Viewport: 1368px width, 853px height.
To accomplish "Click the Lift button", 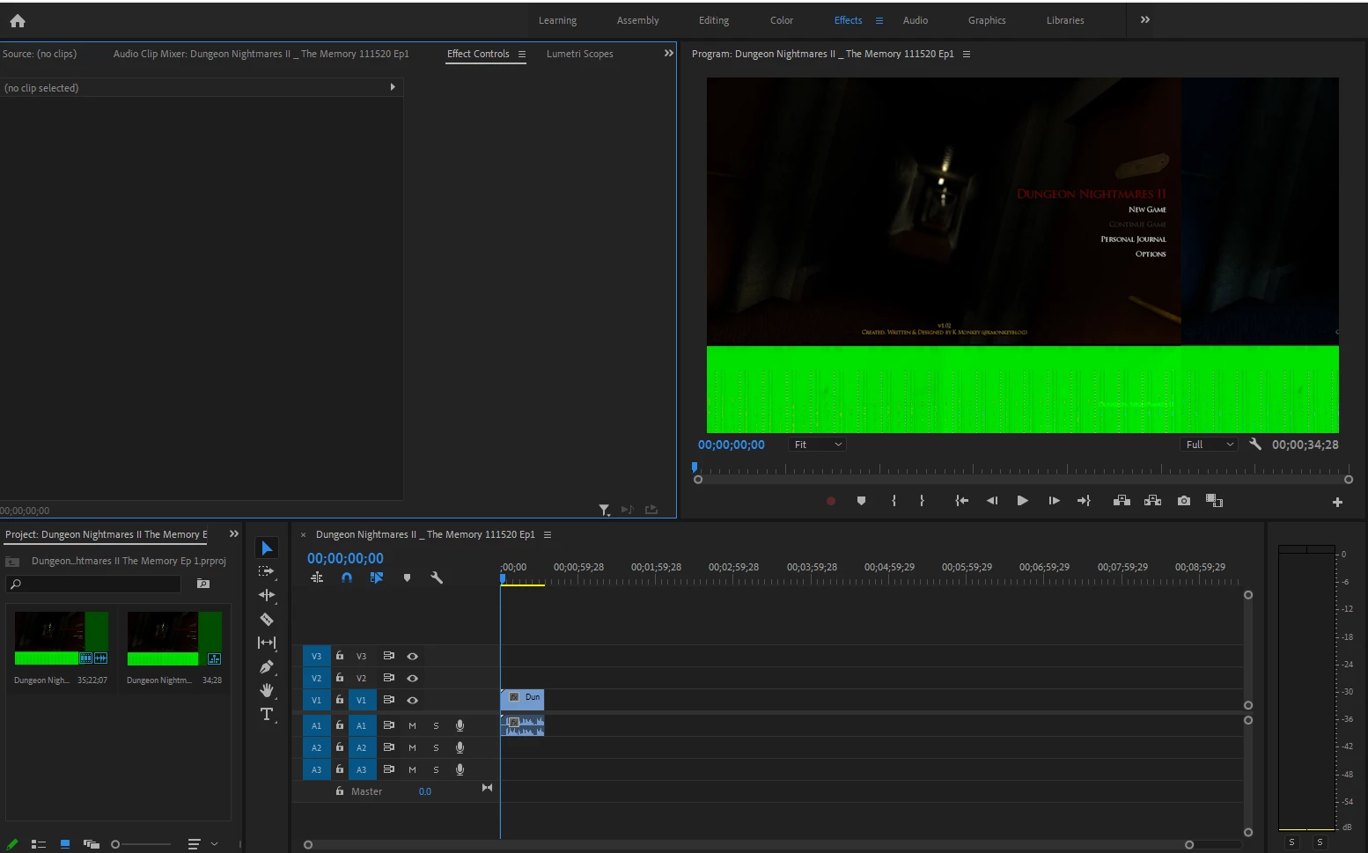I will 1122,501.
